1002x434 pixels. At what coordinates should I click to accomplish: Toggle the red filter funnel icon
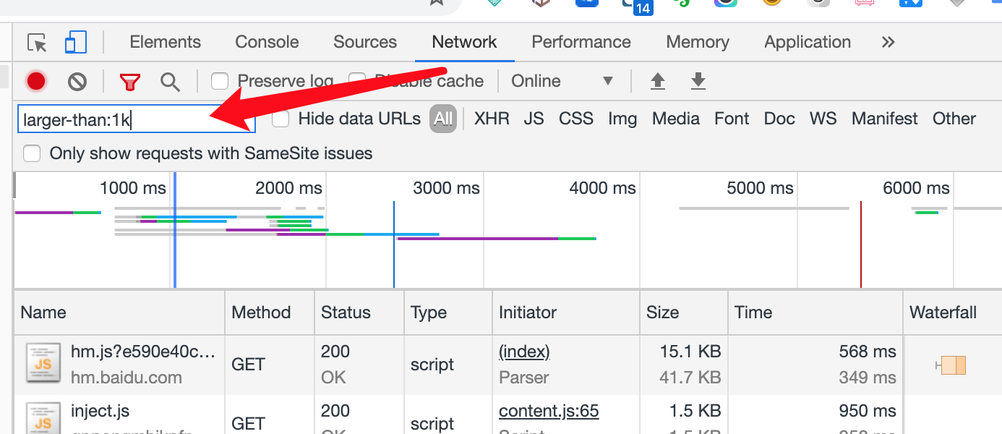coord(130,82)
